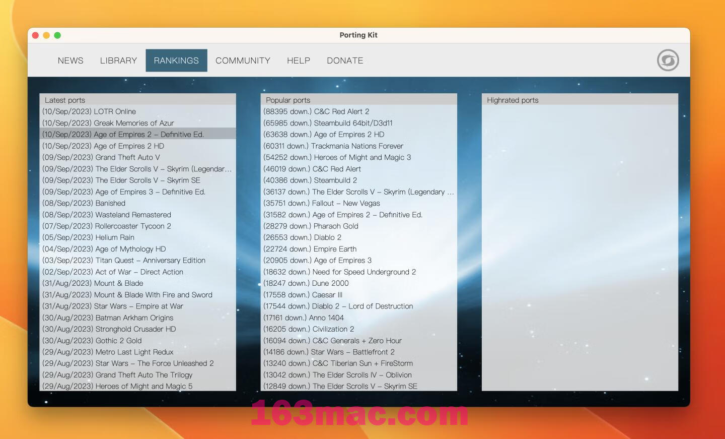Select Dune 2000 entry
This screenshot has height=439, width=725.
(x=359, y=283)
